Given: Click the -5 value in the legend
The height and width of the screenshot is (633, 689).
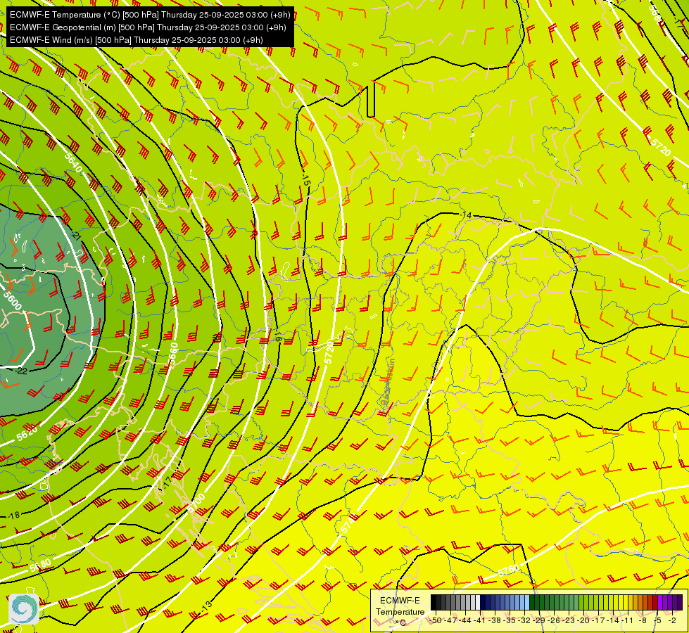Looking at the screenshot, I should click(657, 620).
